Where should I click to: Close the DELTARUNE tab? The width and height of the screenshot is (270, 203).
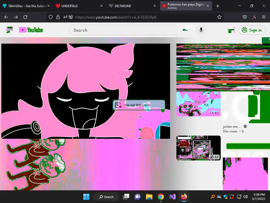pyautogui.click(x=155, y=6)
